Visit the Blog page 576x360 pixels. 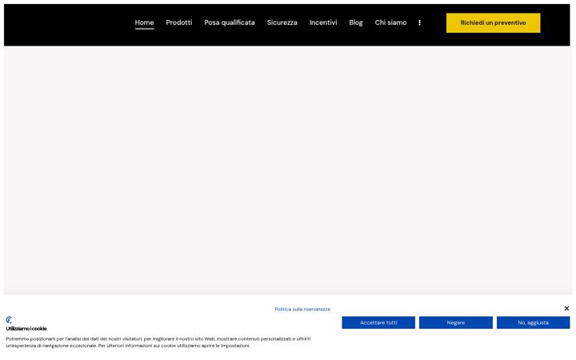(x=355, y=22)
